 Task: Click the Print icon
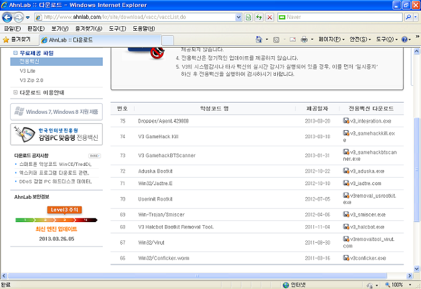click(x=304, y=39)
